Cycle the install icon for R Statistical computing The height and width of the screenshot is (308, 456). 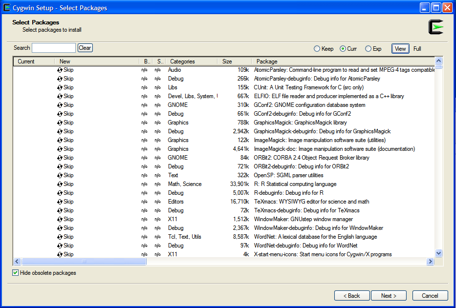click(60, 184)
